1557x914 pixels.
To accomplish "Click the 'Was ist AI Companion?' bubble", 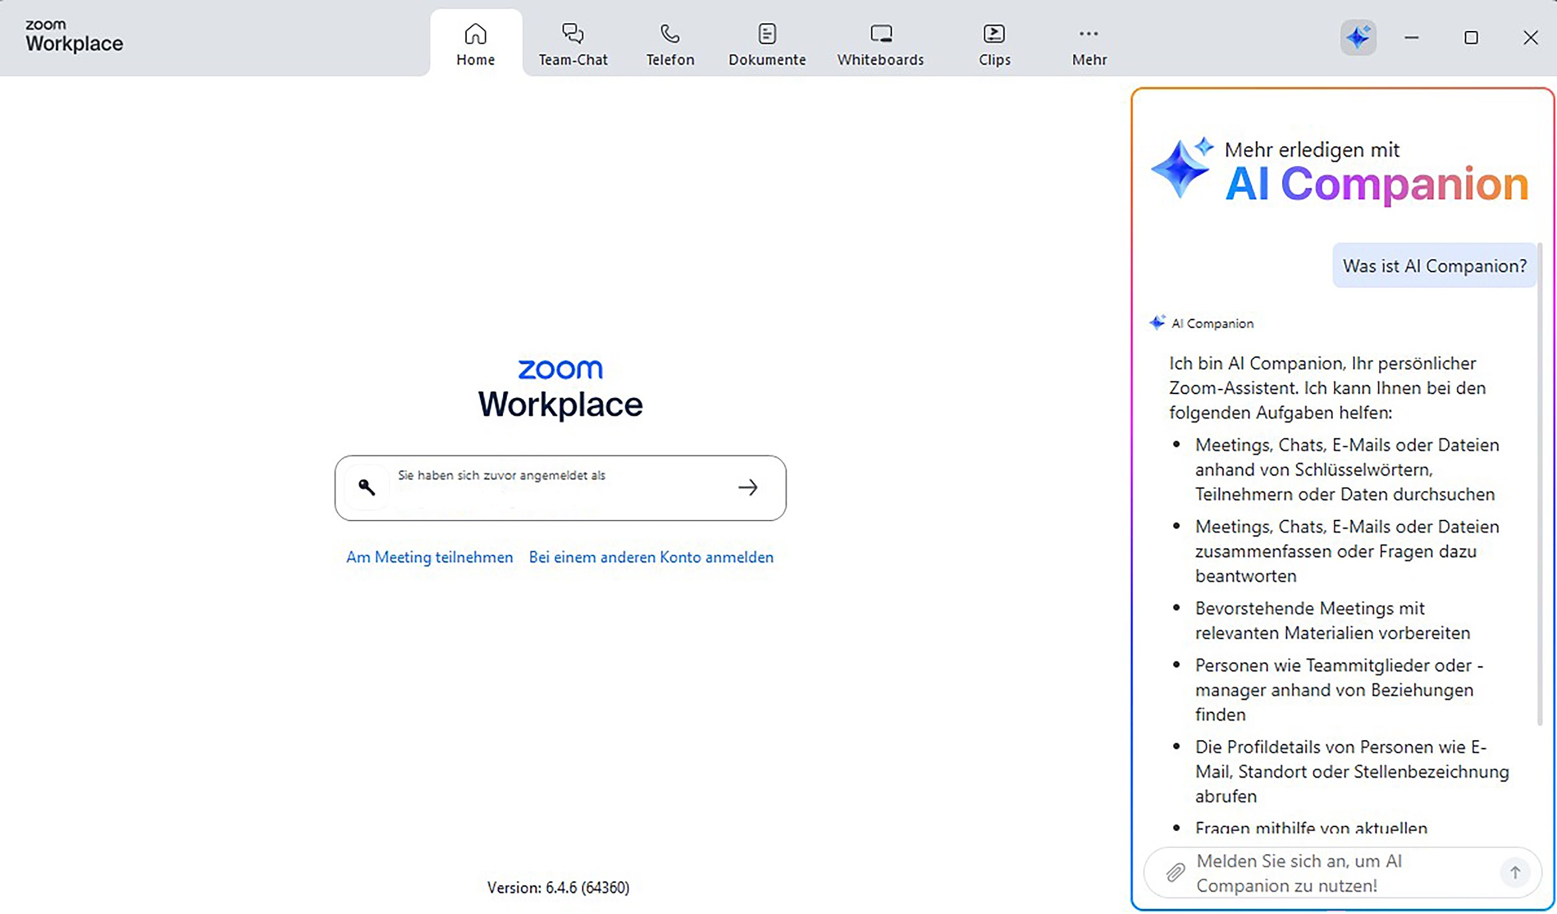I will click(x=1434, y=266).
